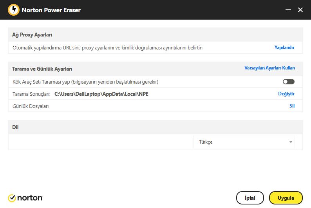Click the yellow Uygula button

(286, 198)
